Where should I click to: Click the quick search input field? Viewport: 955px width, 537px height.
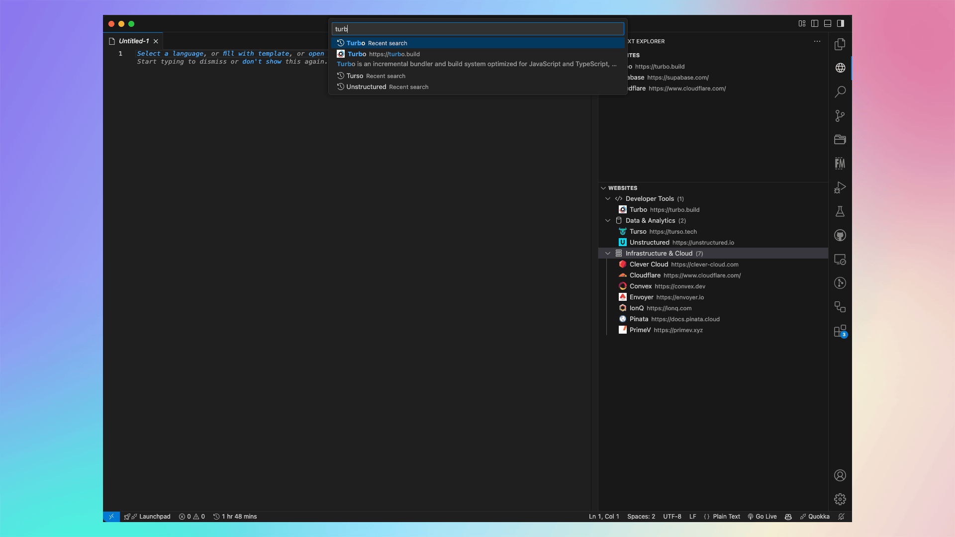coord(477,29)
